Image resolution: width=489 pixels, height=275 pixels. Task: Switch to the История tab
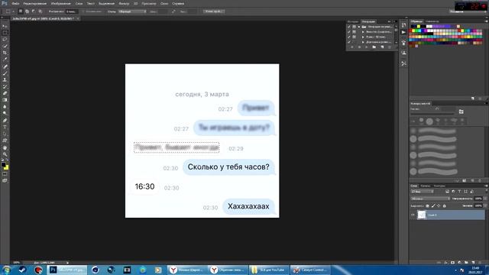coord(353,21)
